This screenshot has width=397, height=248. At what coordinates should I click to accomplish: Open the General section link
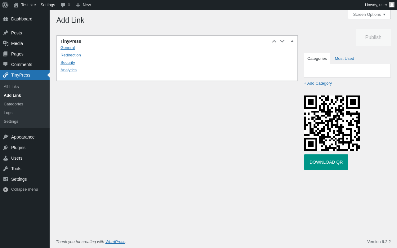(x=68, y=48)
